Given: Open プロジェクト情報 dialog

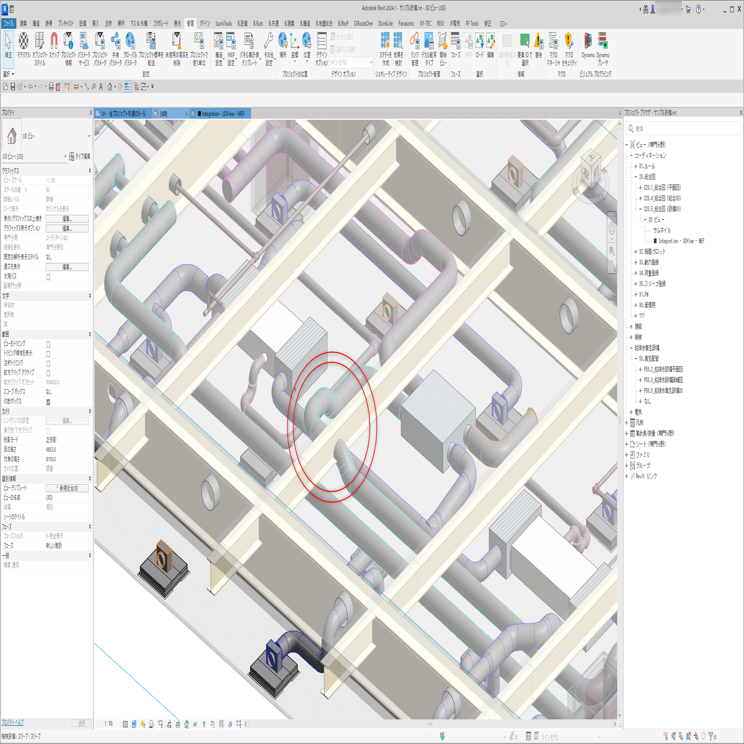Looking at the screenshot, I should click(x=68, y=49).
